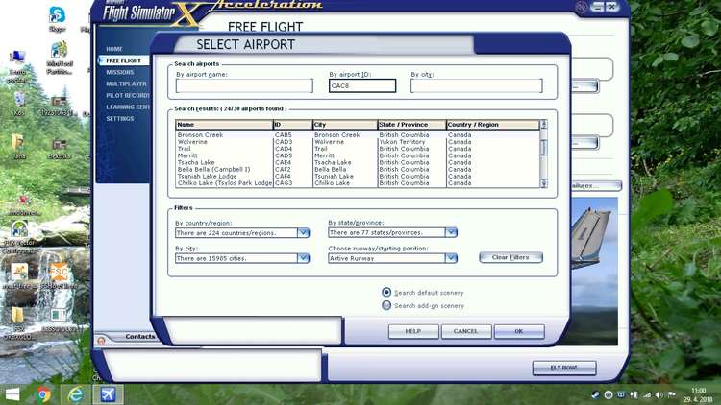This screenshot has height=405, width=721.
Task: Select the Merritt airport row
Action: [x=358, y=155]
